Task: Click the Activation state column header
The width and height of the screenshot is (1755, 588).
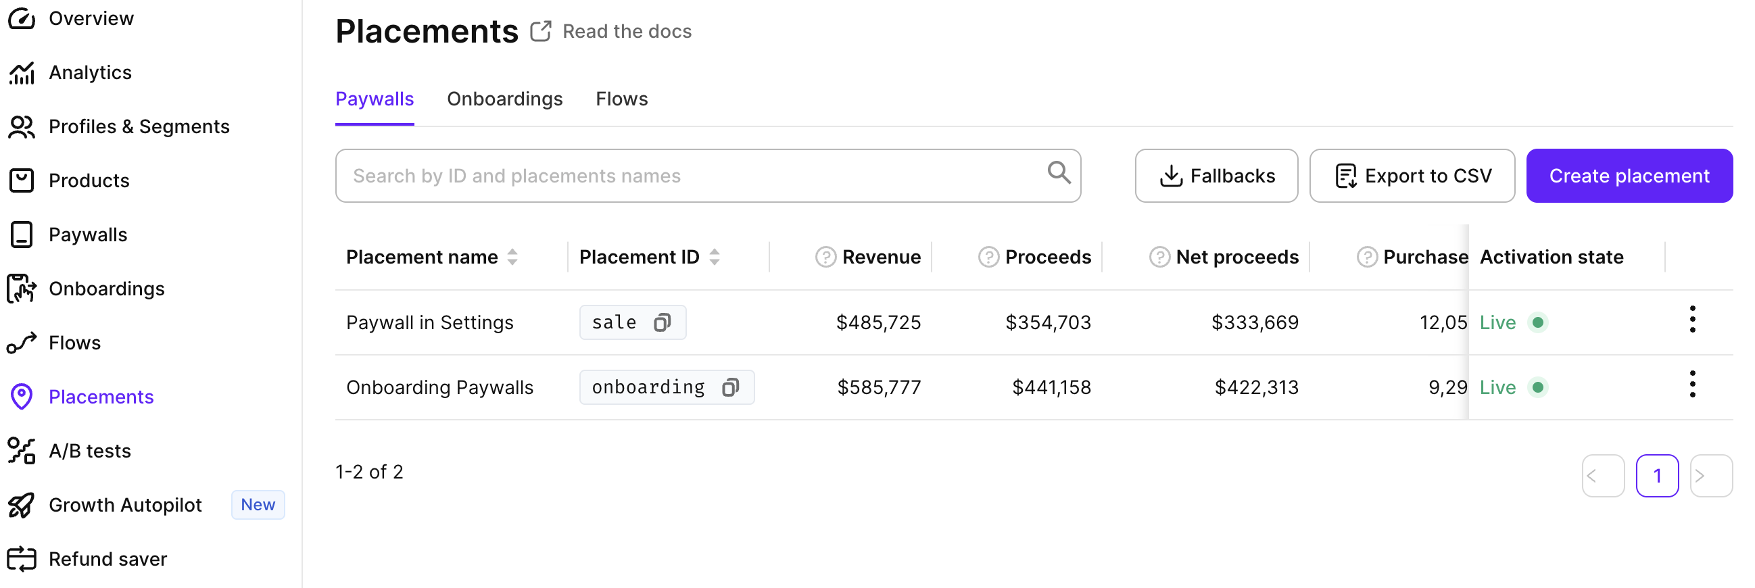Action: [x=1552, y=257]
